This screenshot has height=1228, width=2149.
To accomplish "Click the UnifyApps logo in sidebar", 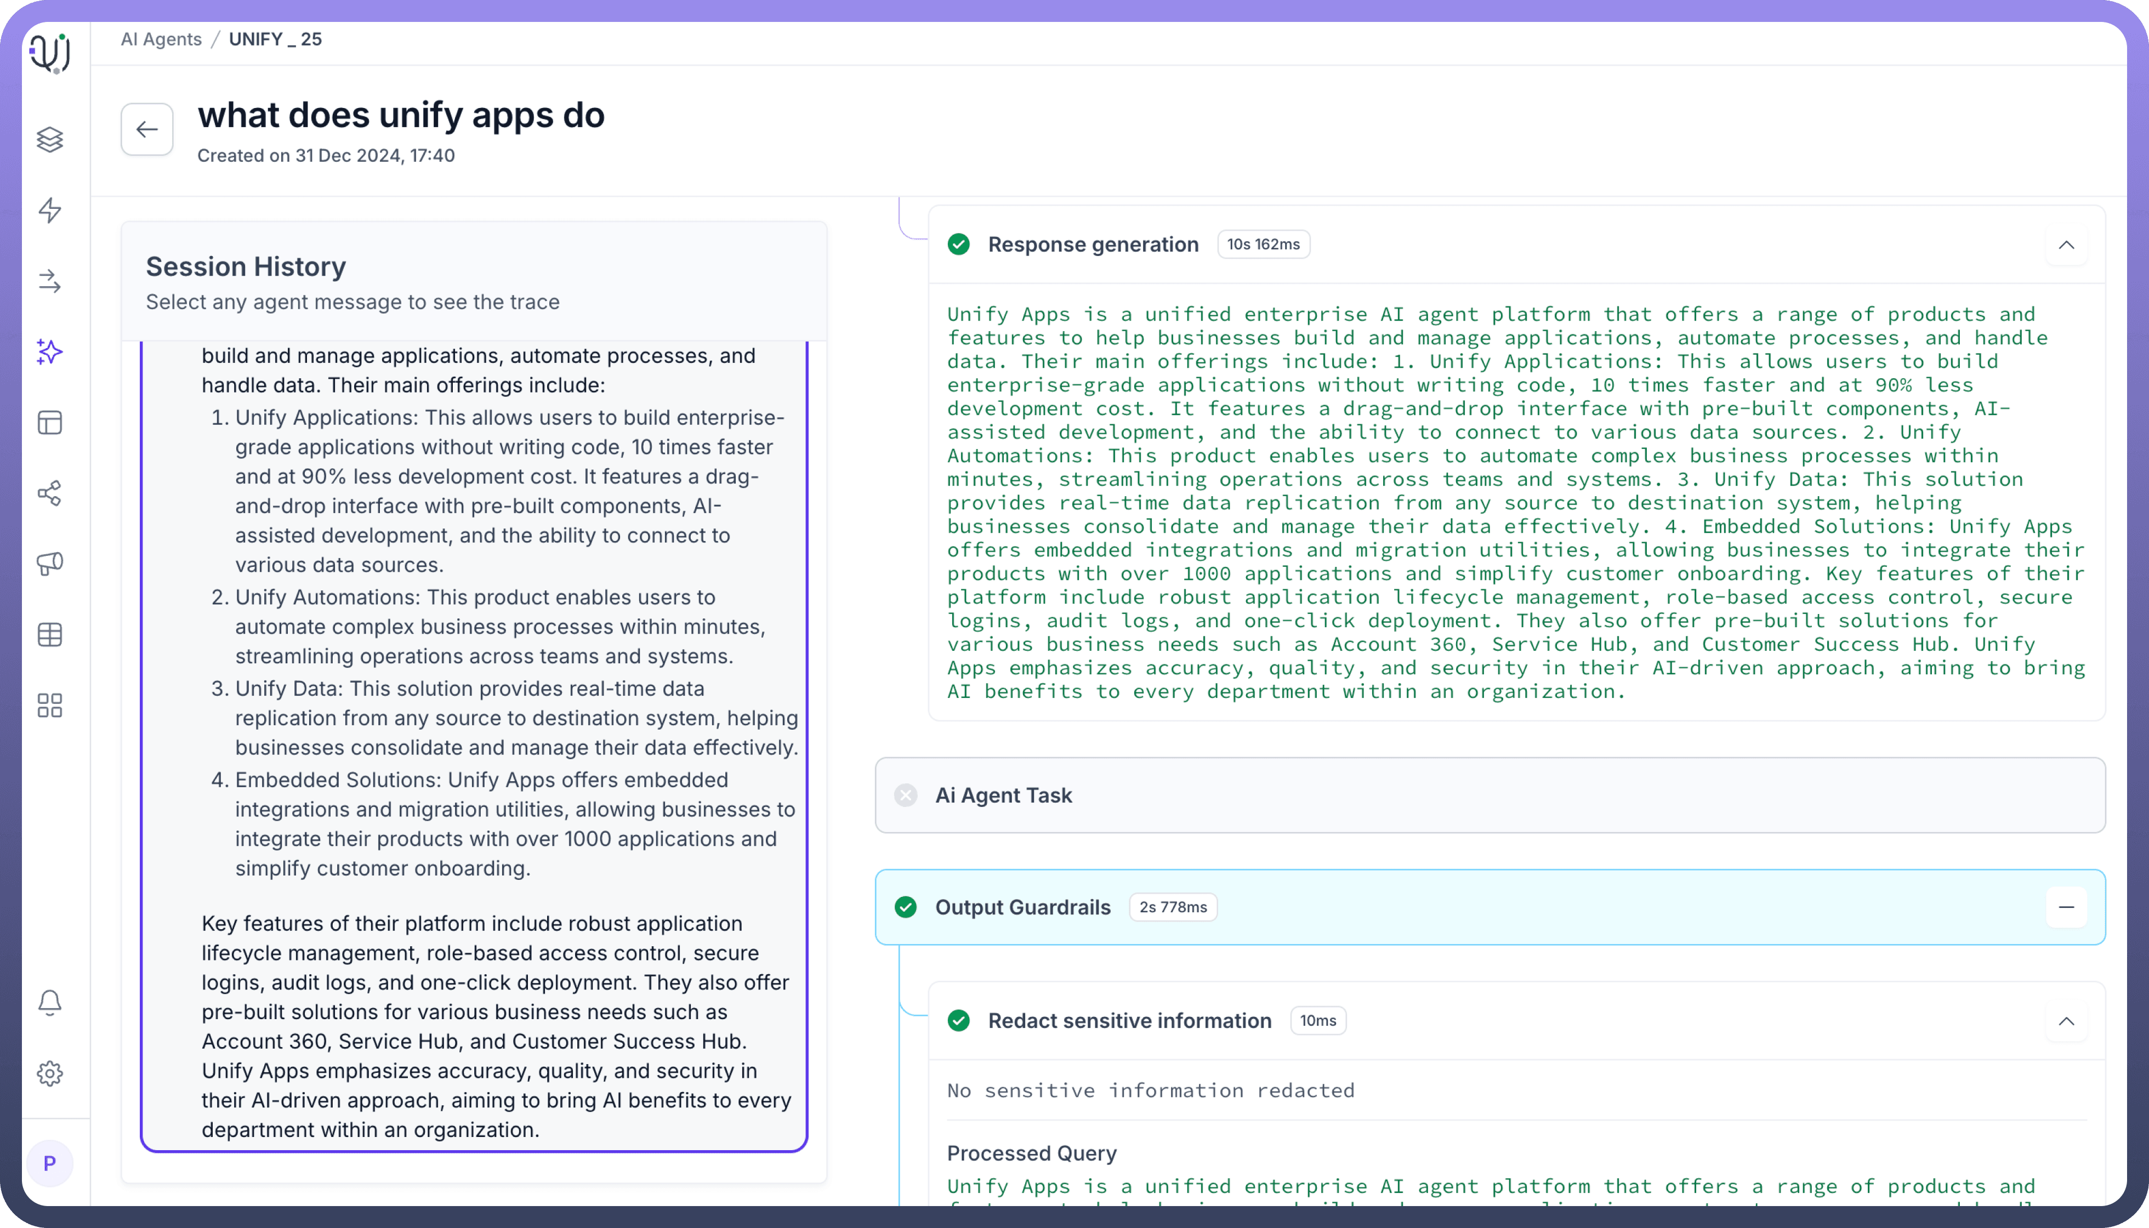I will (x=50, y=53).
